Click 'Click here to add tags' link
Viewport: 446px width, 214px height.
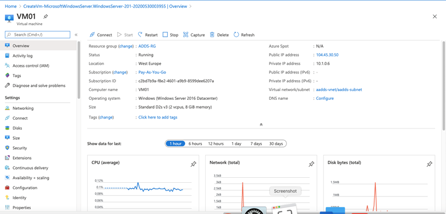click(x=158, y=117)
